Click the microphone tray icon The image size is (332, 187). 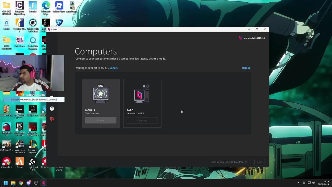click(304, 183)
